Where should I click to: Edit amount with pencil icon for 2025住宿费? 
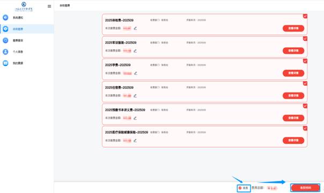(135, 96)
